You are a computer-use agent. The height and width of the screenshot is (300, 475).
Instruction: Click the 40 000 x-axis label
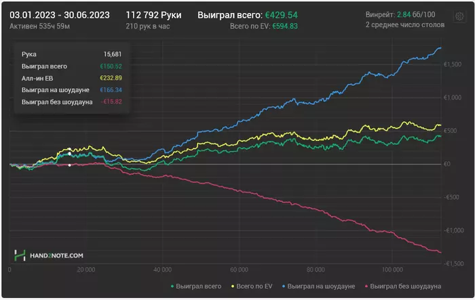click(162, 270)
